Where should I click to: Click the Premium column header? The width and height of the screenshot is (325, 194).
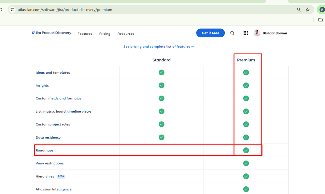[x=246, y=60]
